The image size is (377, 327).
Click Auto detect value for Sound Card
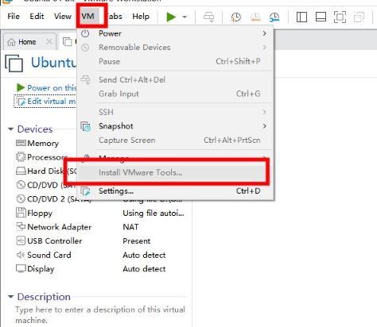(x=144, y=255)
